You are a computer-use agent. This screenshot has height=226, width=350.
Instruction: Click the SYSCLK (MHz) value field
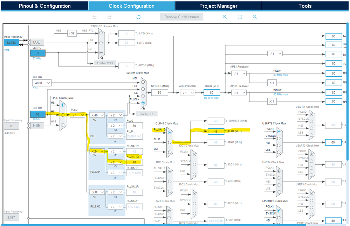pos(160,92)
